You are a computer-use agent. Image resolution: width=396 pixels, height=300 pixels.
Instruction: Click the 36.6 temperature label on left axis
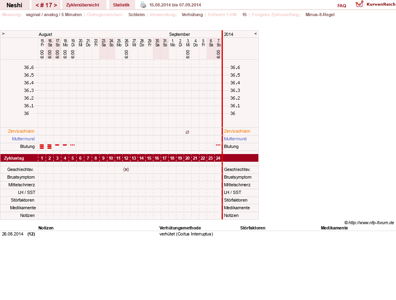(29, 67)
